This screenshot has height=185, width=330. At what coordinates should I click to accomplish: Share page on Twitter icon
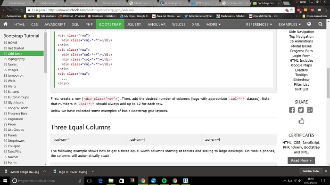coord(301,110)
